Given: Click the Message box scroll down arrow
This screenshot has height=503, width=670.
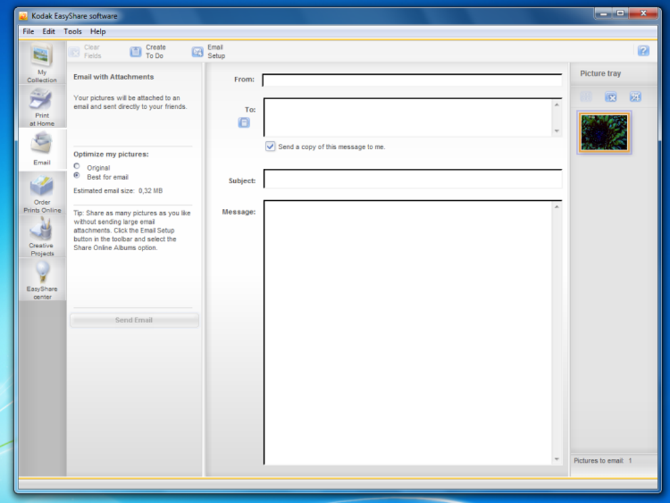Looking at the screenshot, I should [557, 460].
